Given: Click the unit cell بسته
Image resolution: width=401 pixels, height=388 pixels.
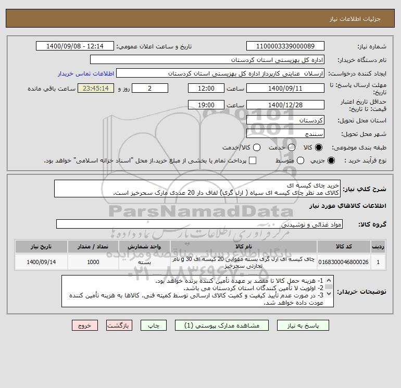Looking at the screenshot, I should (x=144, y=262).
